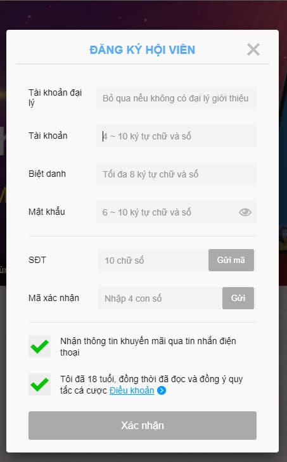The width and height of the screenshot is (287, 462).
Task: Click the Gửi verification button
Action: coord(238,298)
